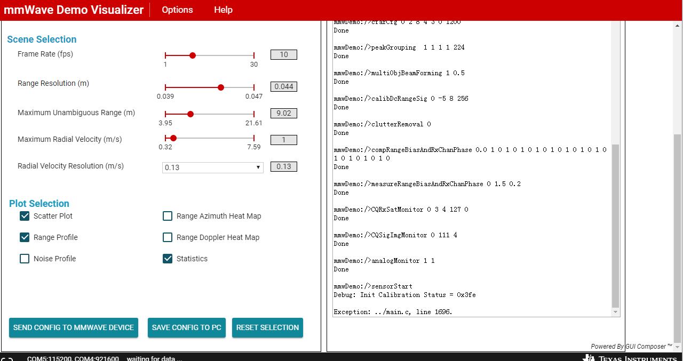Enable Range Azimuth Heat Map checkbox
Screen dimensions: 683x361
coord(168,216)
